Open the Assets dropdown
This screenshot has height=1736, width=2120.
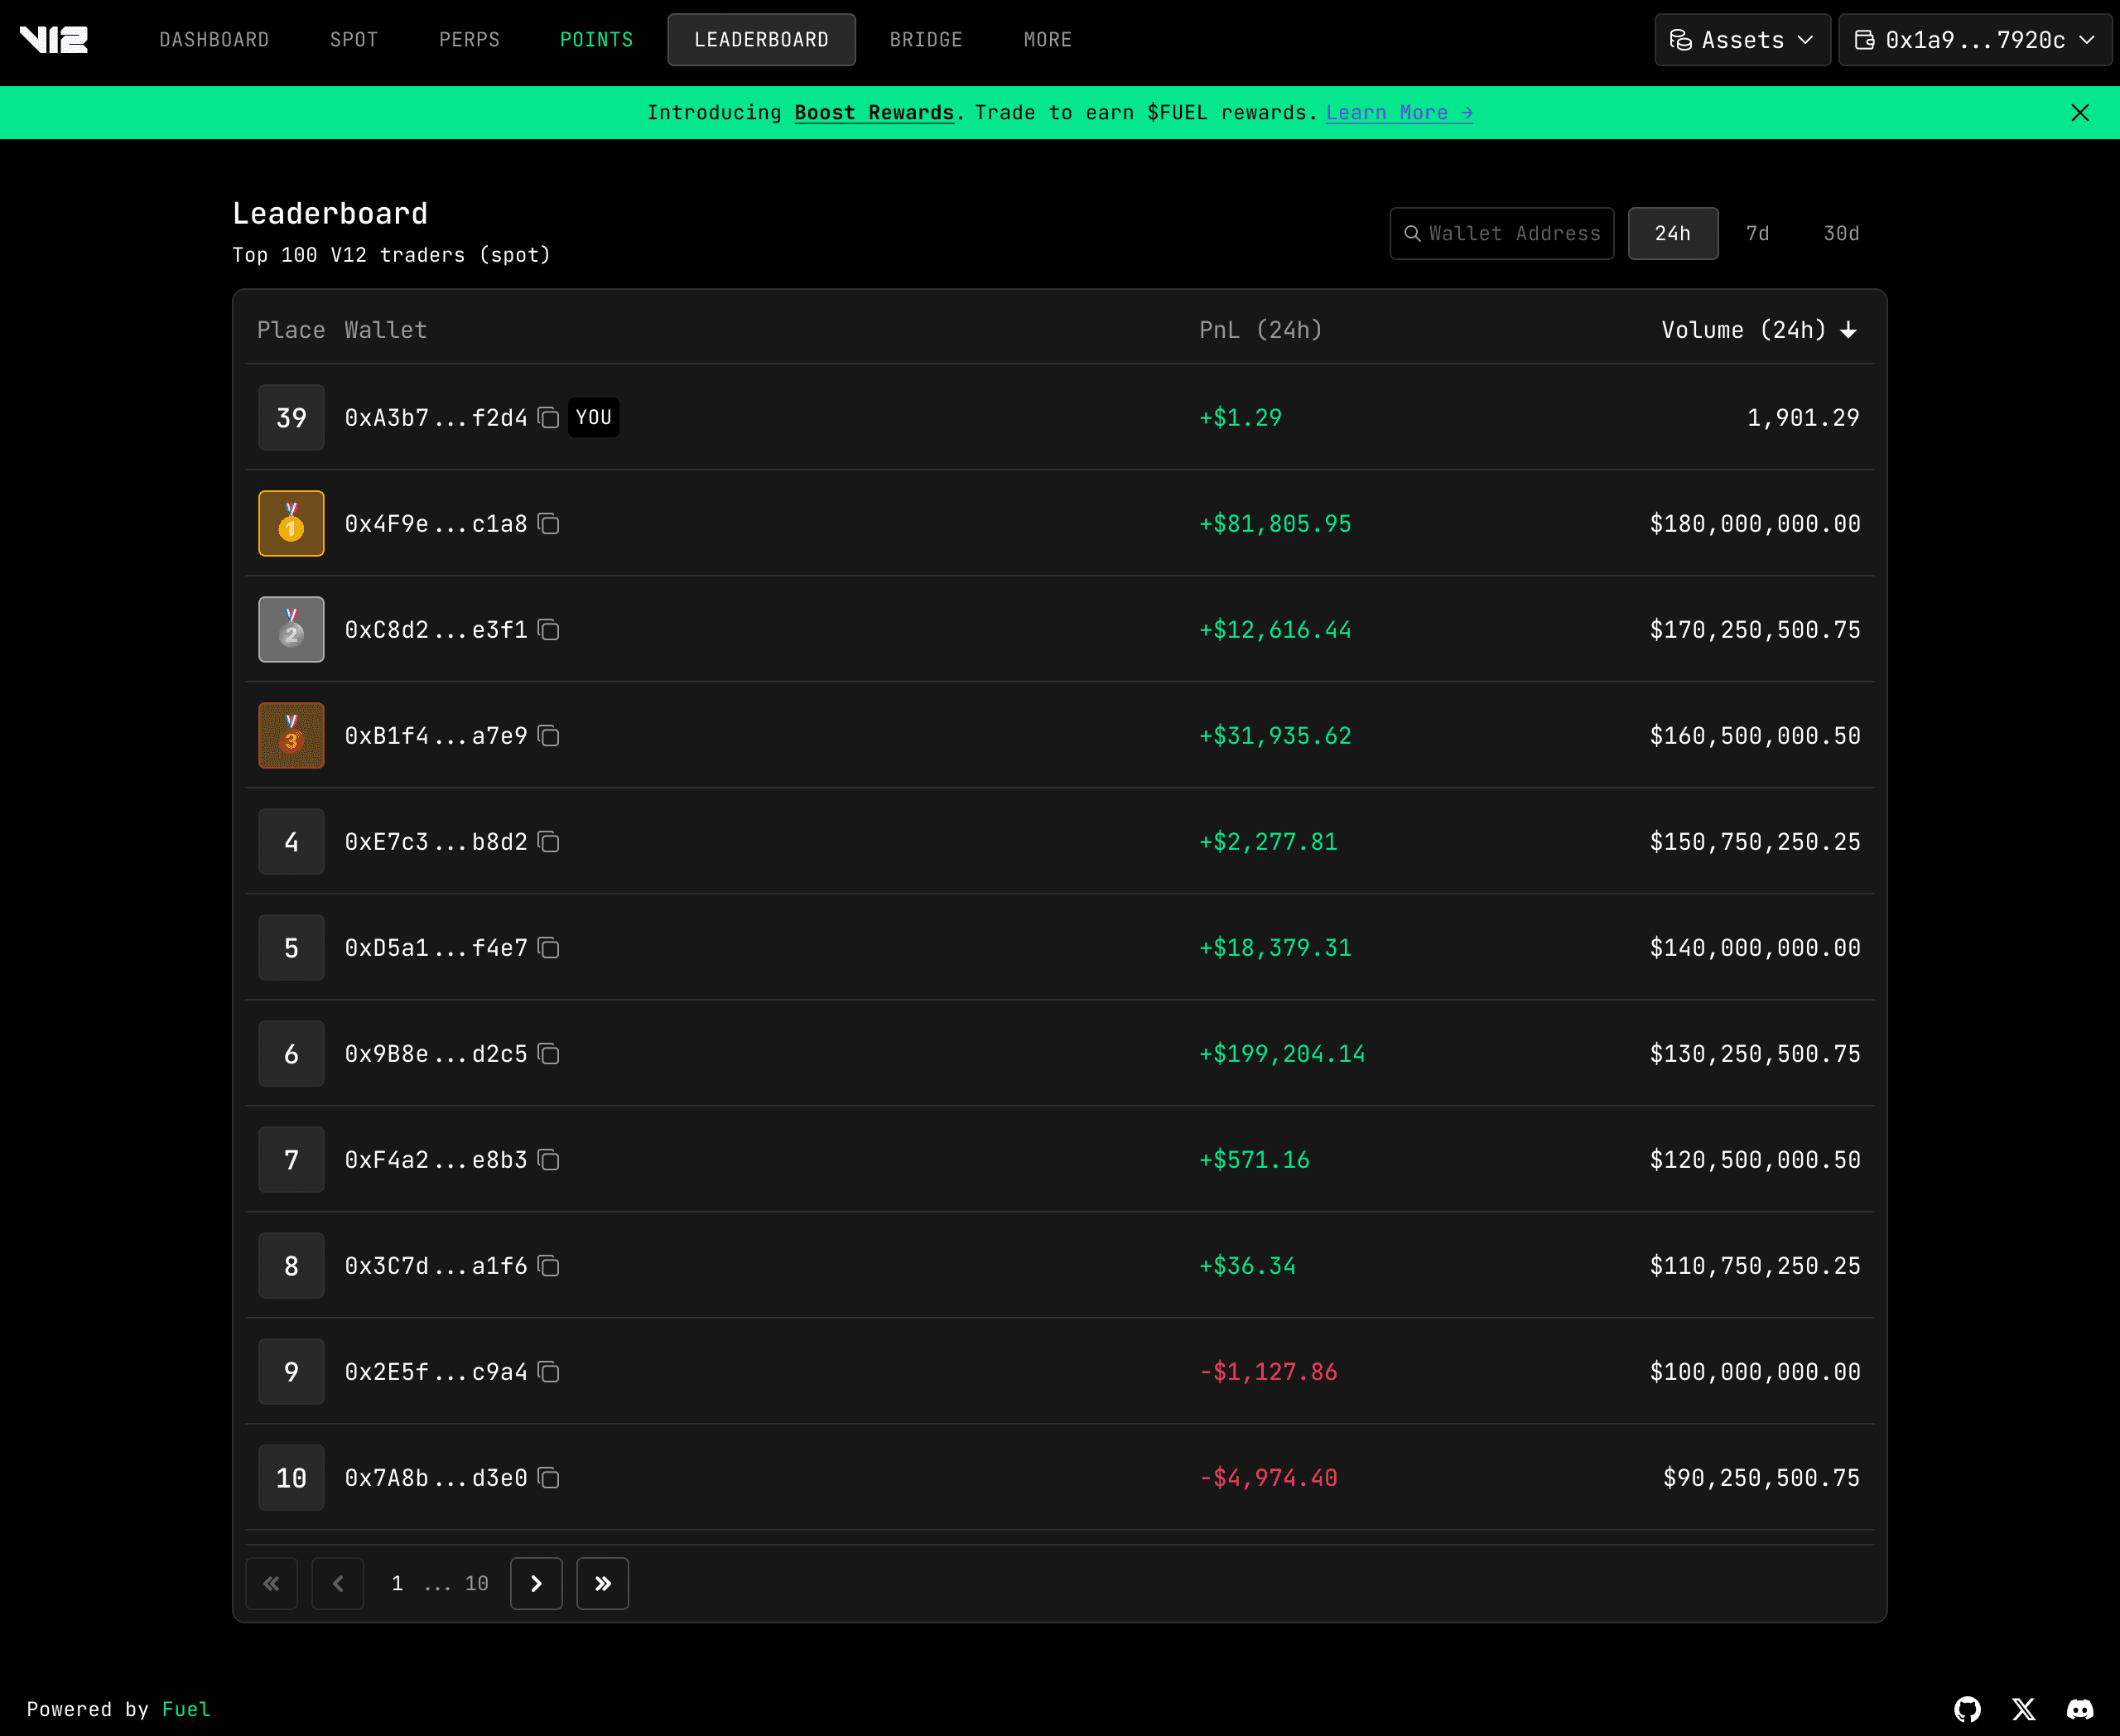pyautogui.click(x=1742, y=40)
